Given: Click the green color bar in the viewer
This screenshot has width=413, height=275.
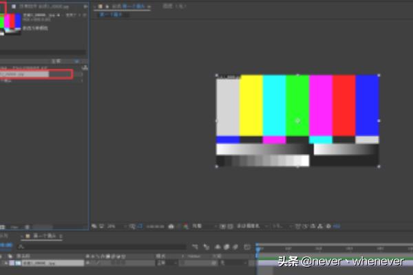Looking at the screenshot, I should (297, 103).
